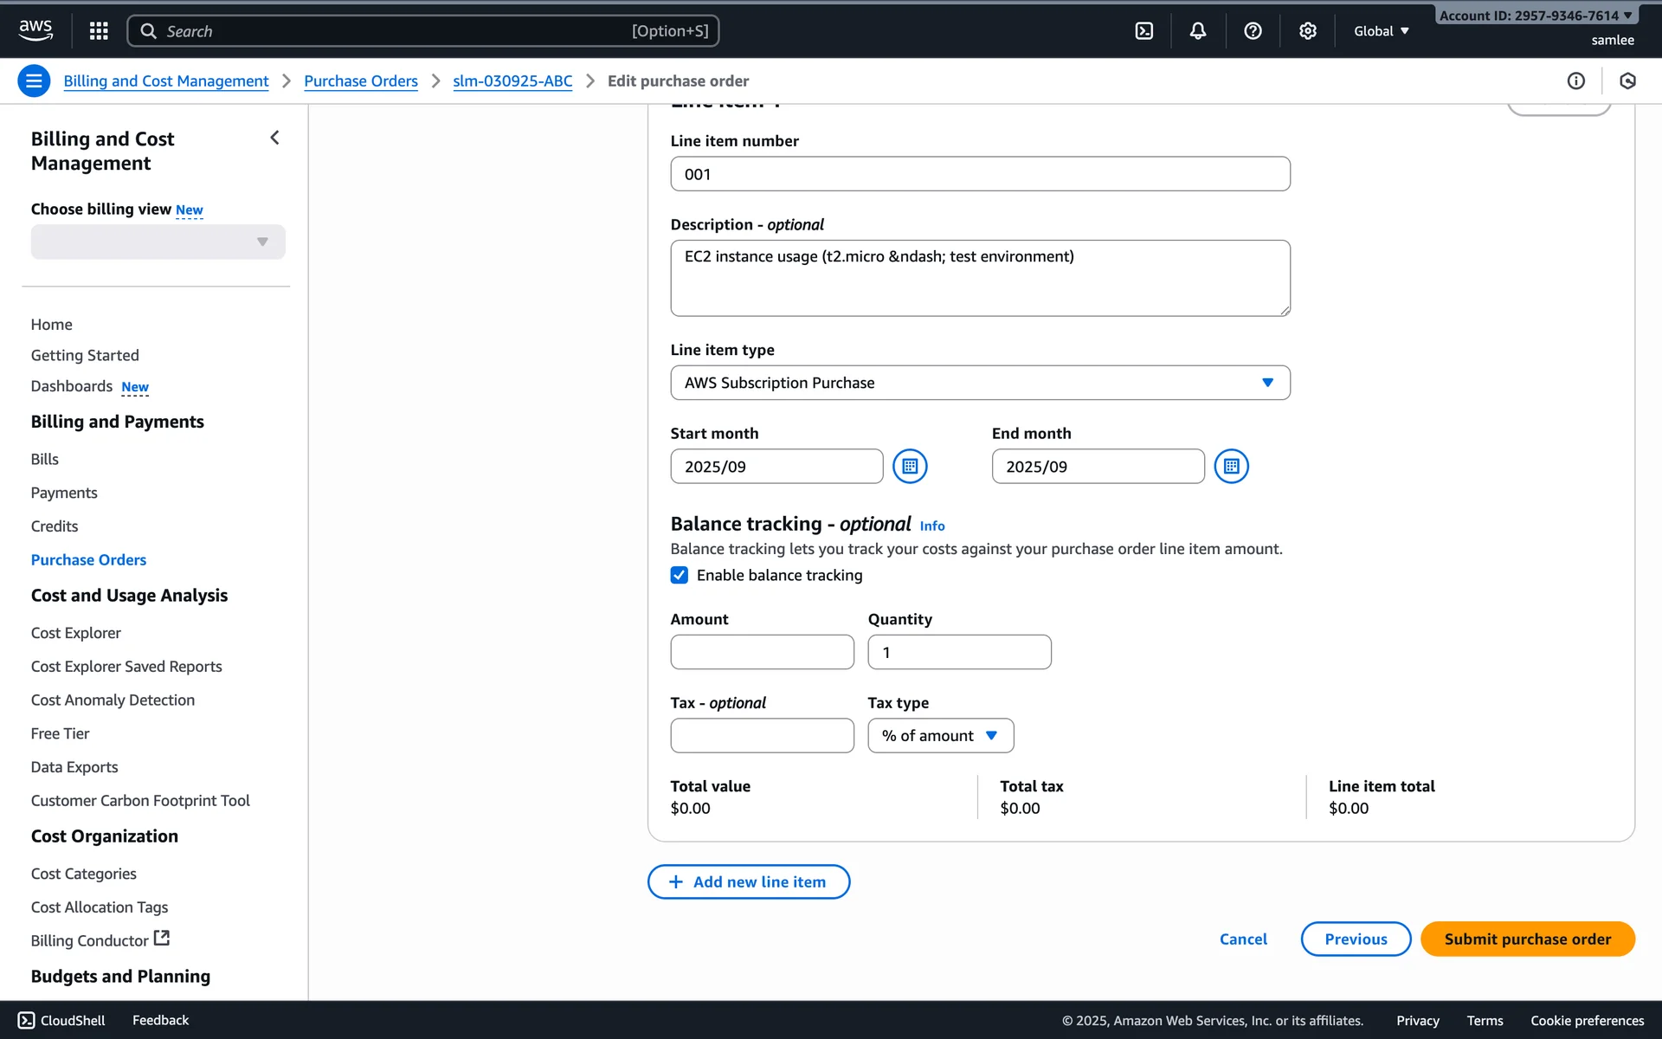
Task: Click Submit purchase order button
Action: click(1527, 939)
